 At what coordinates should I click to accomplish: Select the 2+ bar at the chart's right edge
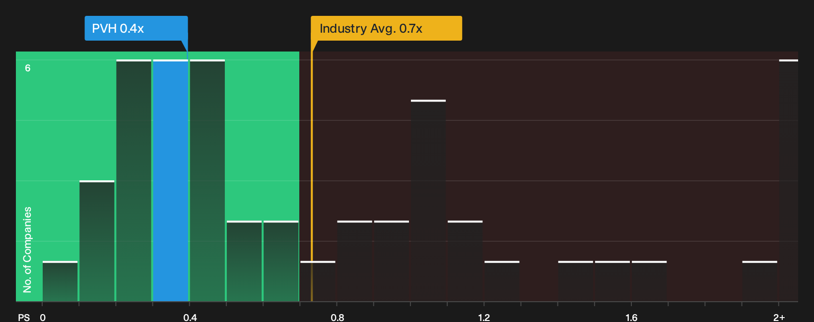click(789, 181)
